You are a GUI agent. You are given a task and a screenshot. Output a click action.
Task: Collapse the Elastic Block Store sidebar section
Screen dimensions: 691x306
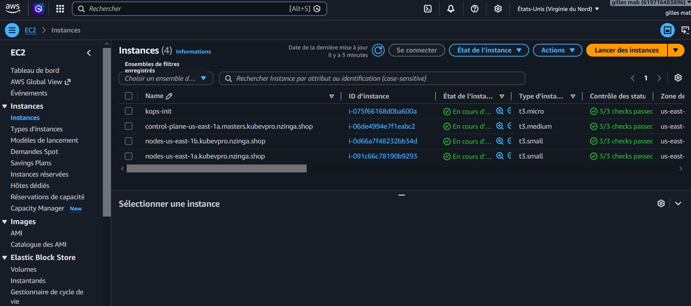pos(5,258)
